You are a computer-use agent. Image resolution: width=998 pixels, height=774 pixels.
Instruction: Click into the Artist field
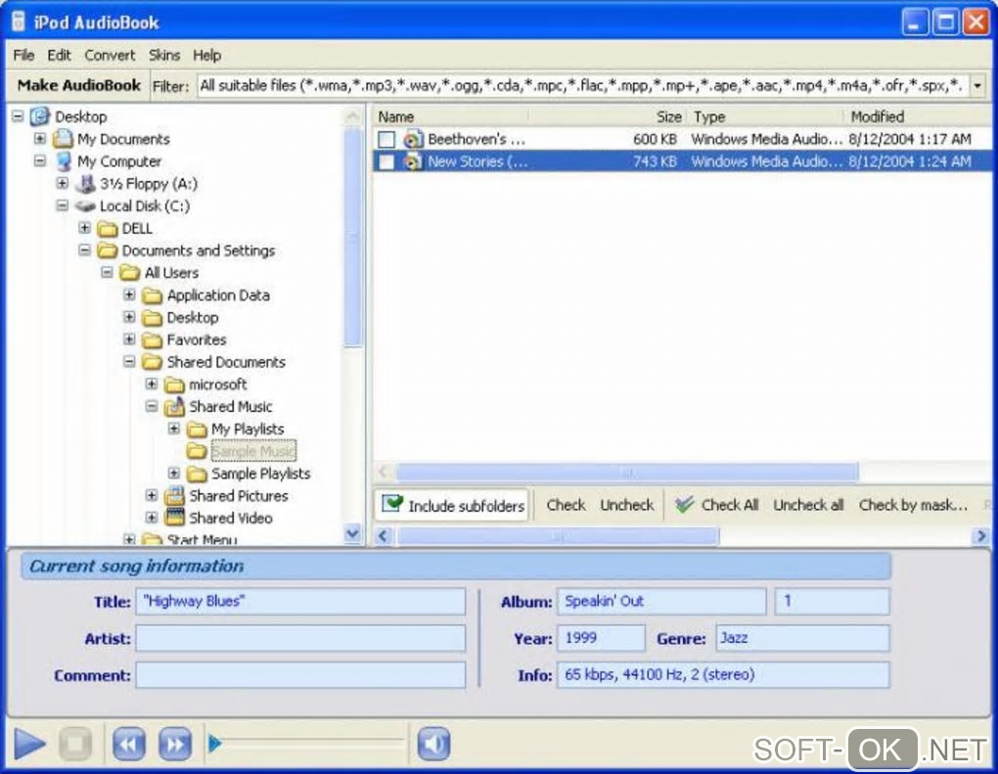(300, 638)
